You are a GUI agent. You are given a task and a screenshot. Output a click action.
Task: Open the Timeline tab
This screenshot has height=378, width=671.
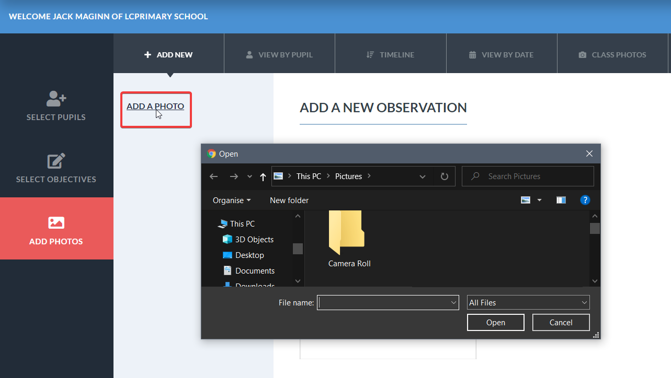click(390, 54)
